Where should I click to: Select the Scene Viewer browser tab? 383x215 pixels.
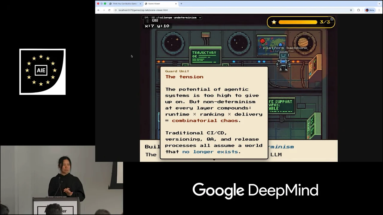[x=160, y=4]
